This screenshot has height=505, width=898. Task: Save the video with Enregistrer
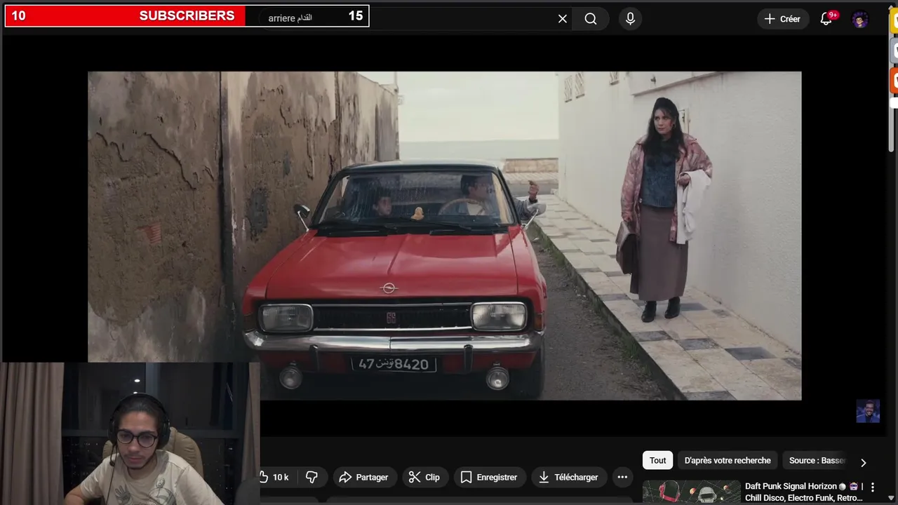489,477
